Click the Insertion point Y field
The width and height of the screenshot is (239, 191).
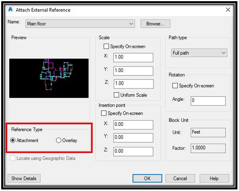[133, 138]
